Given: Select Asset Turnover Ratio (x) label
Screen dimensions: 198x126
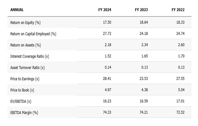Looking at the screenshot, I should (27, 68).
